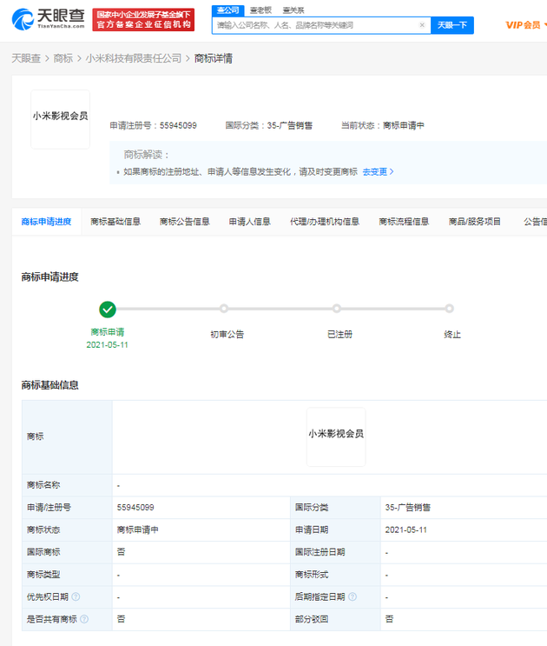Open the table's 小米影视会员 trademark image
The width and height of the screenshot is (547, 646).
coord(336,436)
